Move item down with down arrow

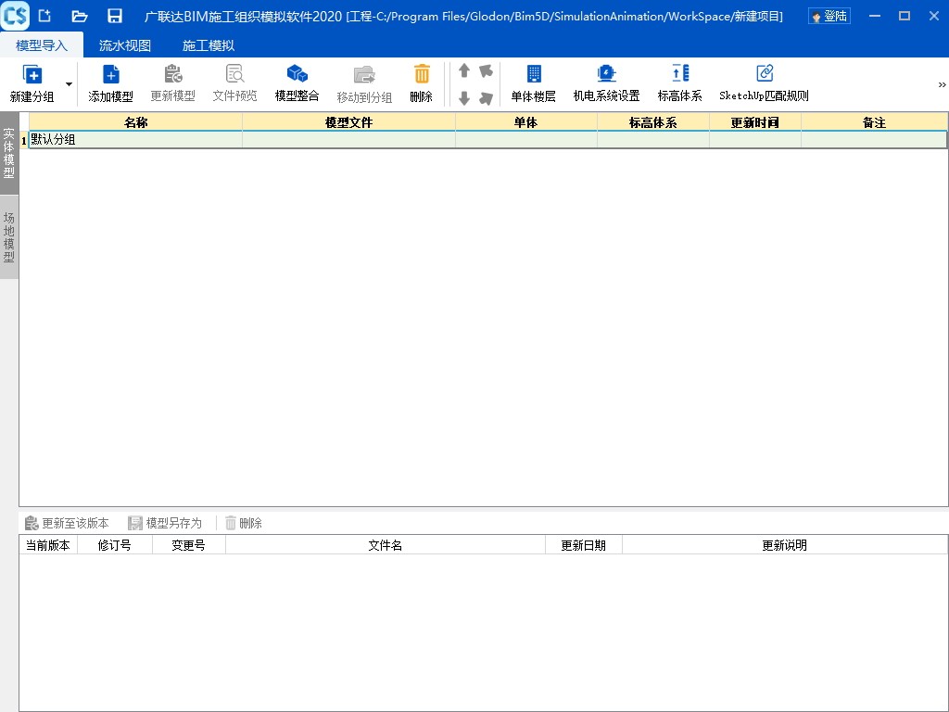coord(464,97)
